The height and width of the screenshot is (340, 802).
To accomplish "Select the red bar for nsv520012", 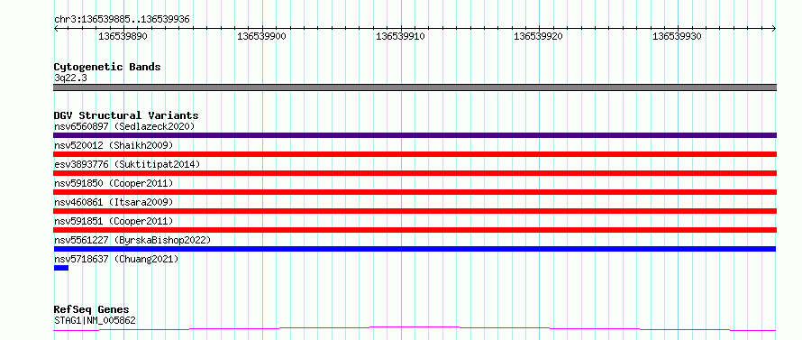I will 415,154.
